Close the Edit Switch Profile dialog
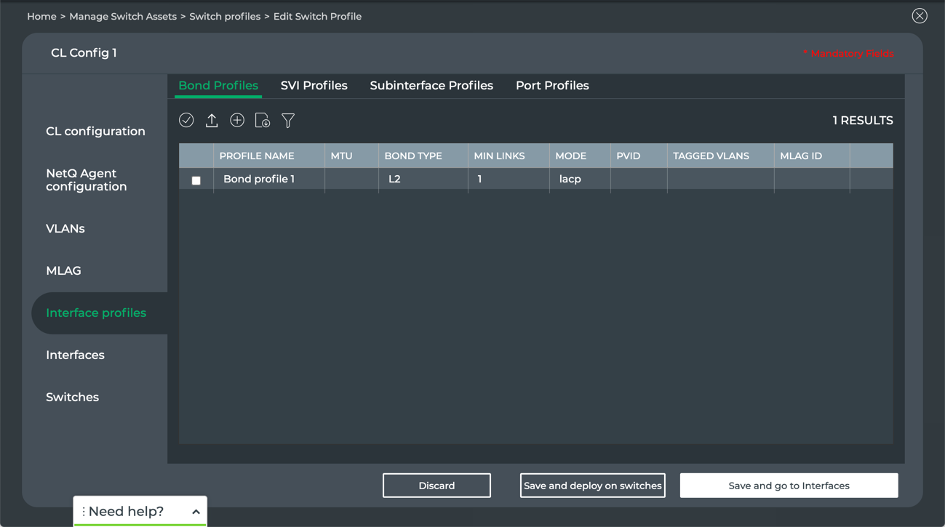 pos(920,16)
